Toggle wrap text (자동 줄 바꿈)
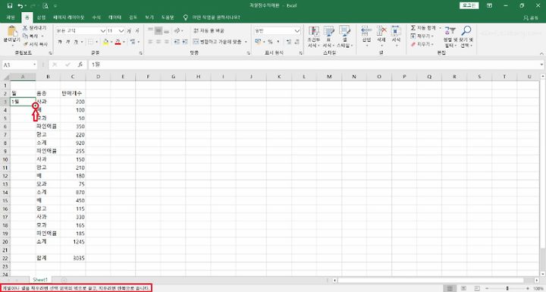The image size is (546, 292). click(209, 30)
